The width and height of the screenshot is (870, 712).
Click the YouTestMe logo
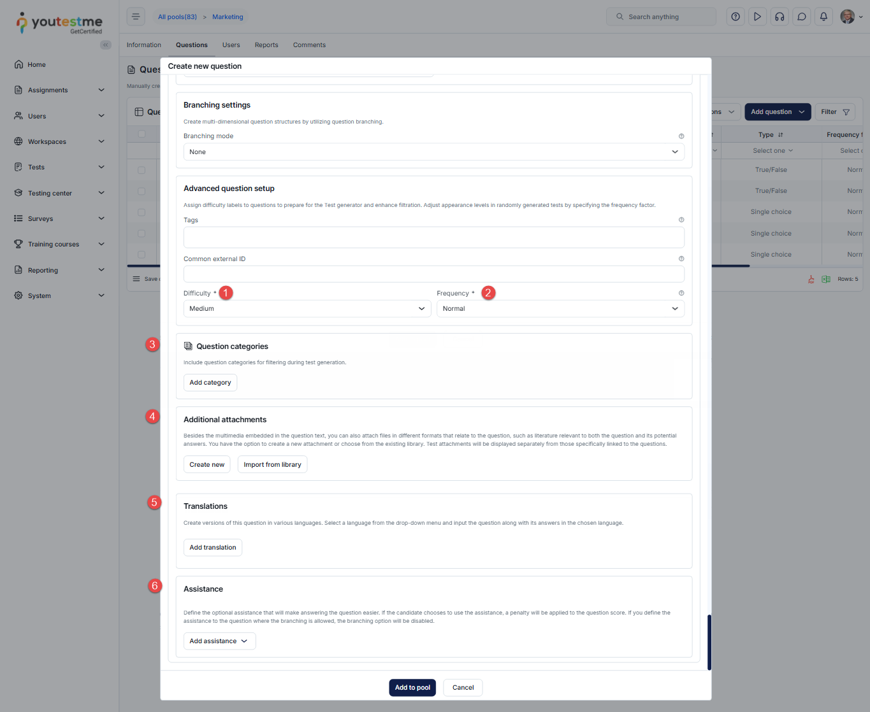59,23
